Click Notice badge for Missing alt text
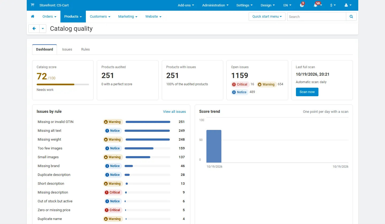This screenshot has height=224, width=385. [113, 131]
